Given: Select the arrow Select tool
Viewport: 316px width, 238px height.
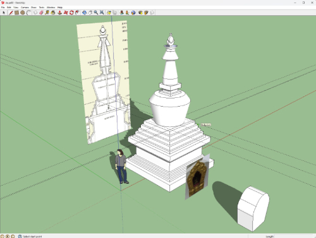Looking at the screenshot, I should click(3, 13).
